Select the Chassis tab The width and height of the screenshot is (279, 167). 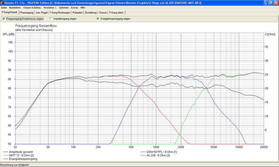click(x=103, y=13)
